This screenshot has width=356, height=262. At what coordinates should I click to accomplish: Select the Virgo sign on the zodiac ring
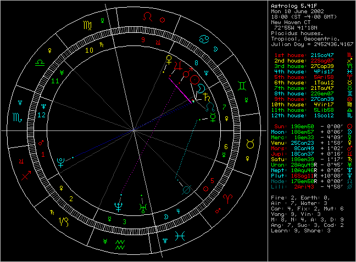coord(88,25)
